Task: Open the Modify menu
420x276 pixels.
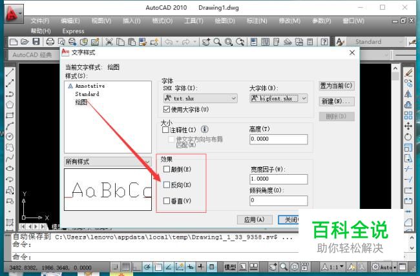Action: tap(289, 21)
